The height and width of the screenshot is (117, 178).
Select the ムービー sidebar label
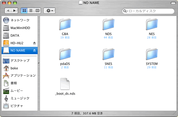(17, 91)
